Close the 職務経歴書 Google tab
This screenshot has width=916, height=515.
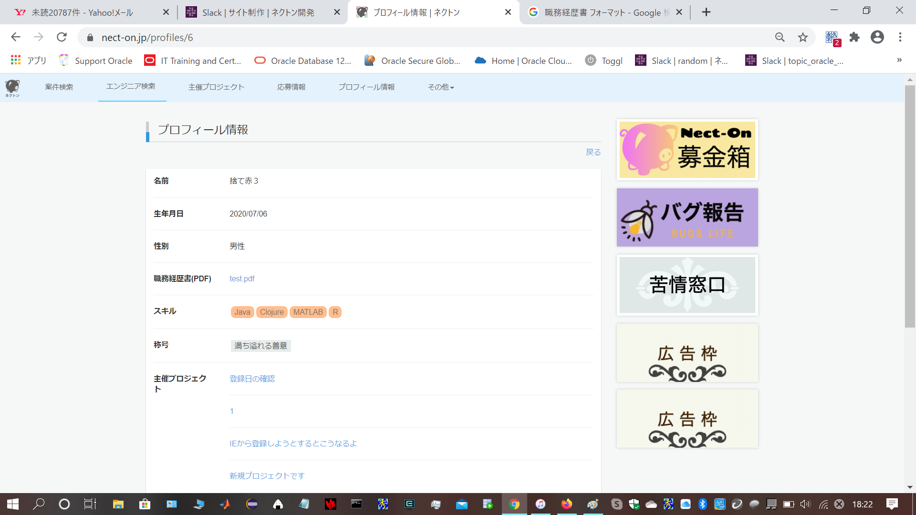pos(679,12)
